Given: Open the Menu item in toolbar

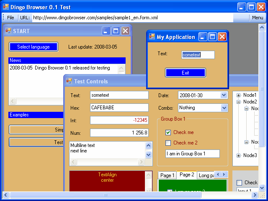Looking at the screenshot, I should point(258,18).
